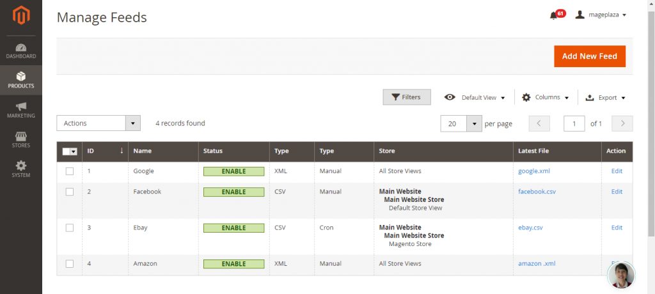Image resolution: width=655 pixels, height=294 pixels.
Task: Select checkbox for Google feed row
Action: click(x=70, y=171)
